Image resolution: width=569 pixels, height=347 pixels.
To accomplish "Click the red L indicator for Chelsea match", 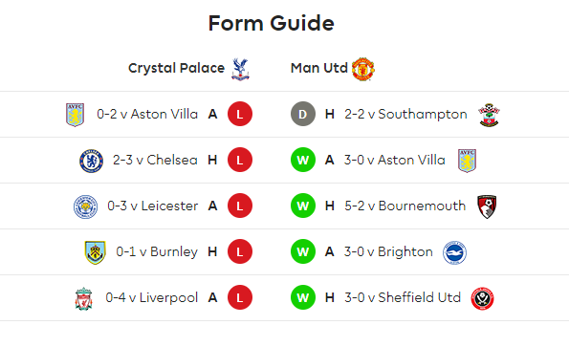I will click(x=240, y=160).
